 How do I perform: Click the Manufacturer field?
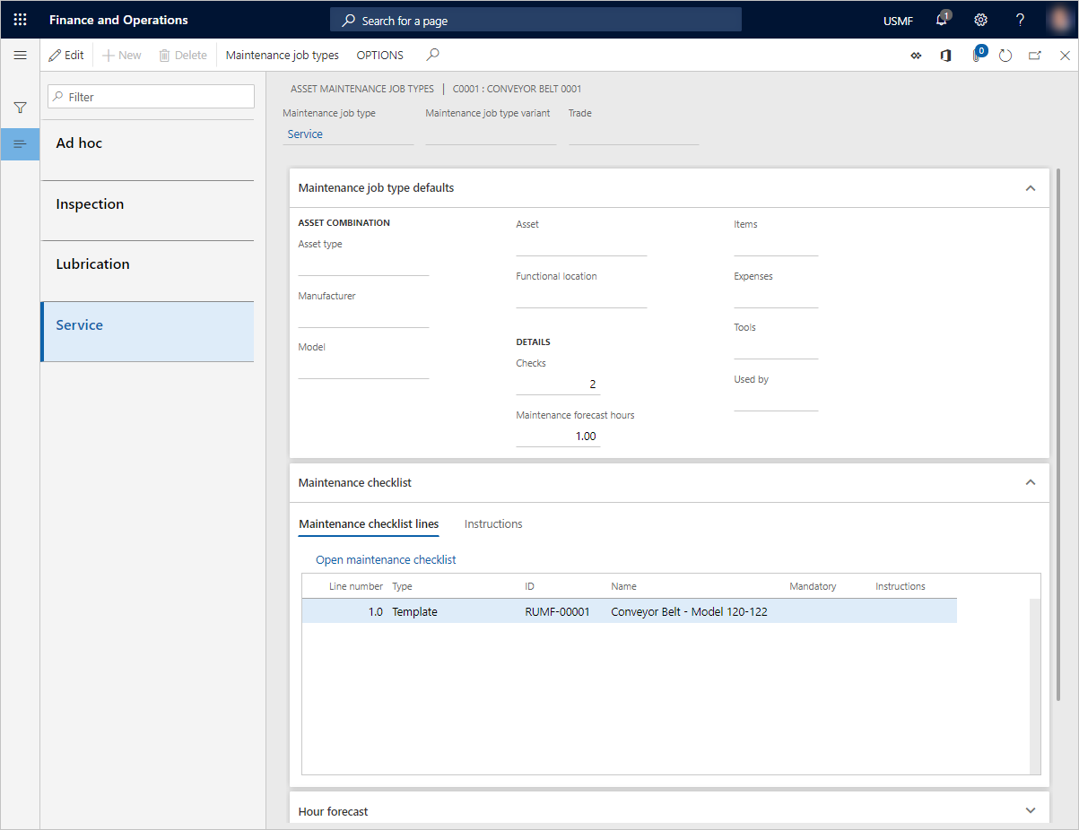[363, 316]
